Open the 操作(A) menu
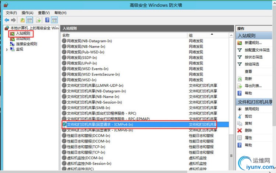Screen dimensions: 276x173 pos(27,13)
